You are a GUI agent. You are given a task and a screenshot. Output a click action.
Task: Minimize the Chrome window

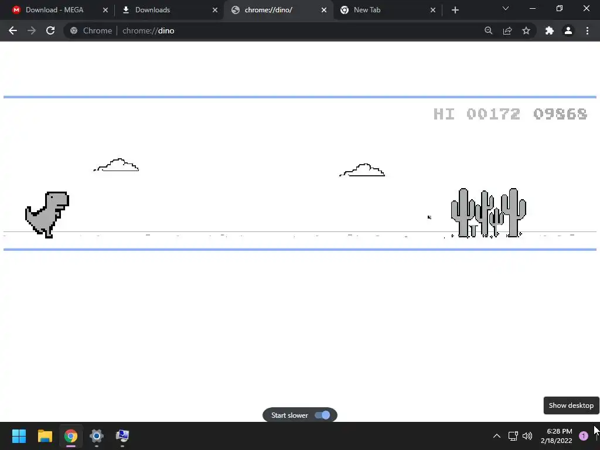(532, 8)
